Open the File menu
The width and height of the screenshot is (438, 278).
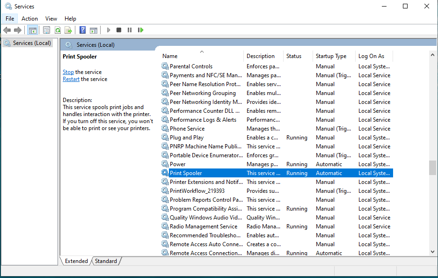point(10,19)
